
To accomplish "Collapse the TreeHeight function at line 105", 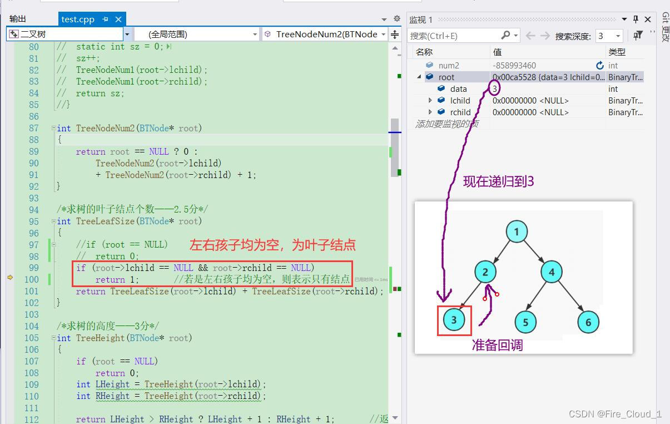I will click(53, 338).
